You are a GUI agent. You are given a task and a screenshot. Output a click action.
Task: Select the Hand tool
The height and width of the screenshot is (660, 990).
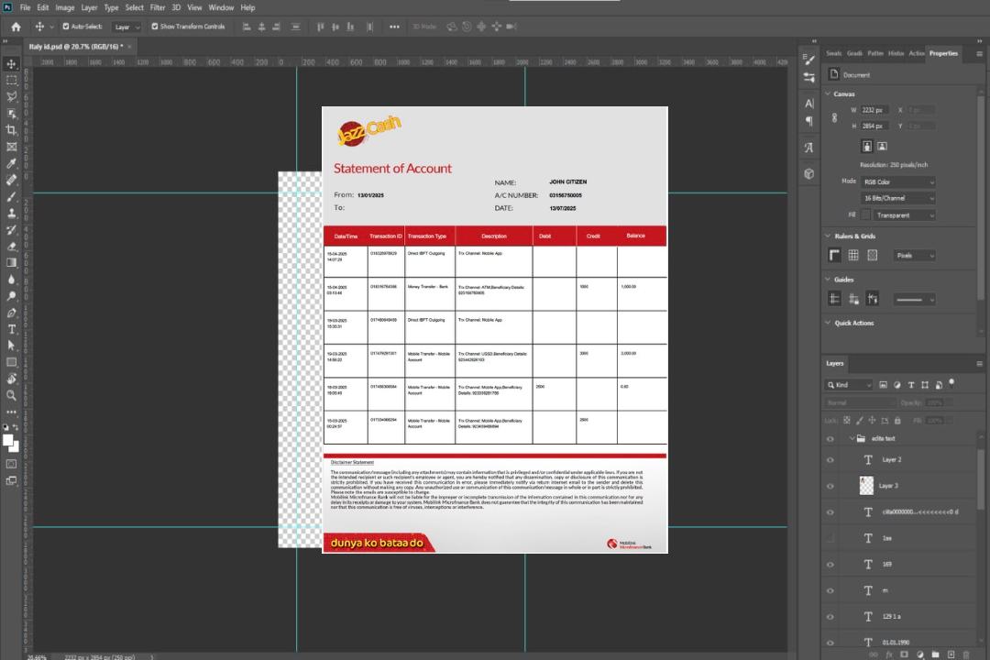(11, 379)
